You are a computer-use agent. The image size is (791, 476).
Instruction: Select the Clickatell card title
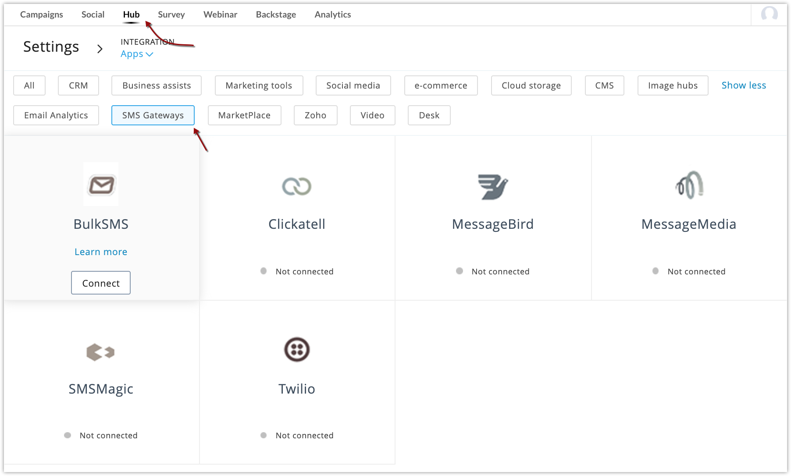pyautogui.click(x=297, y=224)
